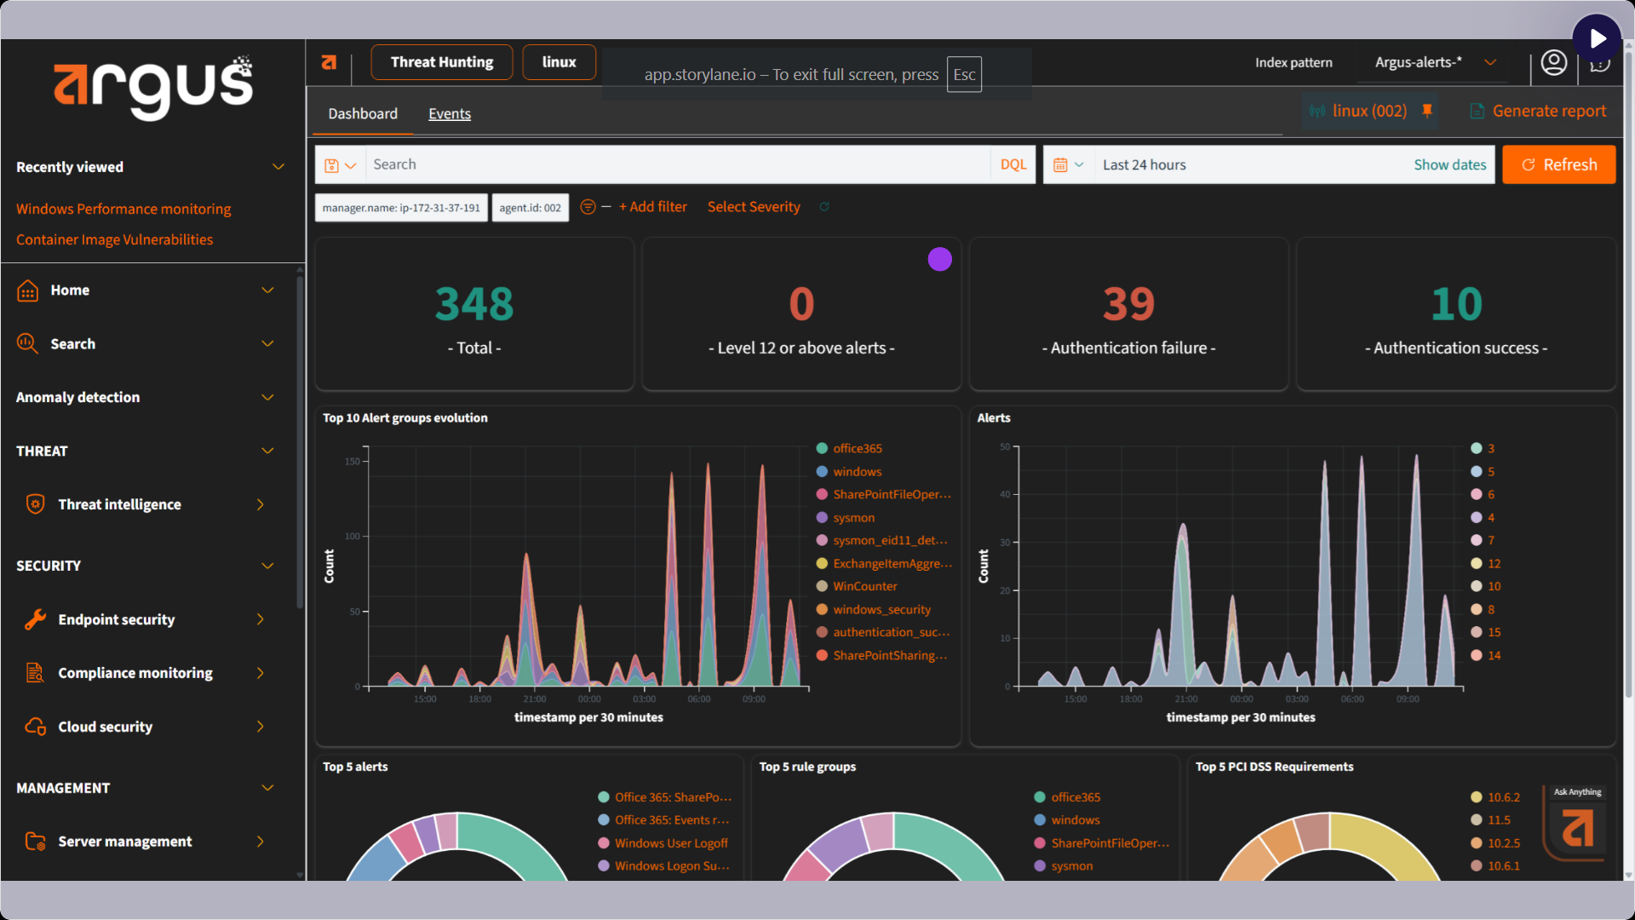Viewport: 1635px width, 920px height.
Task: Click the Compliance monitoring document icon
Action: [x=35, y=673]
